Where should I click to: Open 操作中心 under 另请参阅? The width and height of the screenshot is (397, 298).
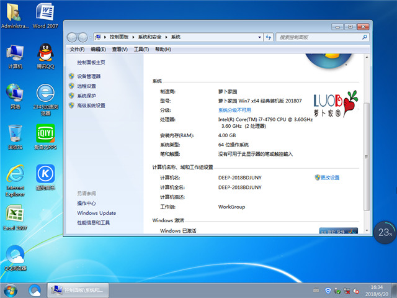point(86,203)
